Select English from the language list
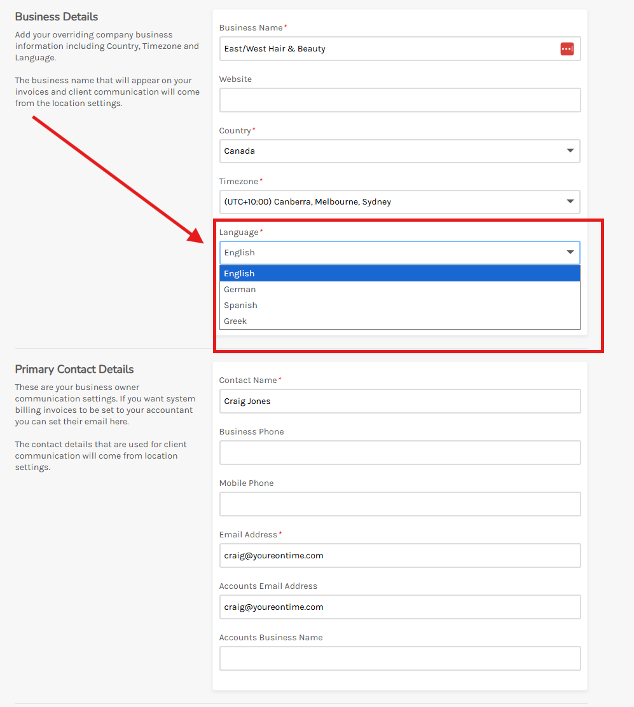The image size is (634, 707). [x=400, y=274]
